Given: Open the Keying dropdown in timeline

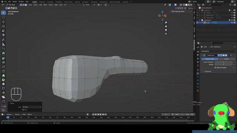Looking at the screenshot, I should coord(18,115).
